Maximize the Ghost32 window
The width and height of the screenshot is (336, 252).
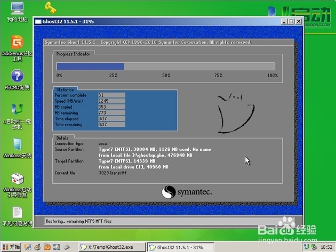(x=291, y=21)
